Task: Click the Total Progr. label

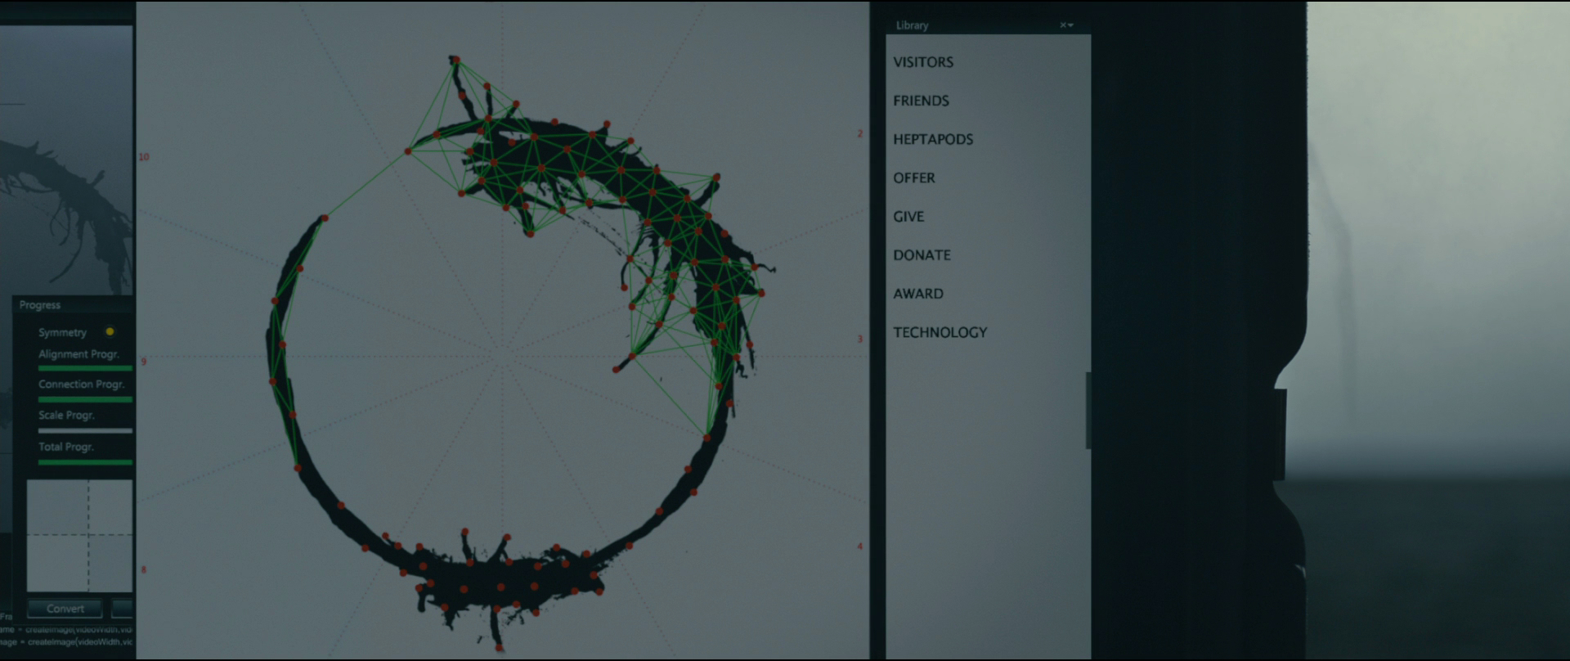Action: point(65,447)
